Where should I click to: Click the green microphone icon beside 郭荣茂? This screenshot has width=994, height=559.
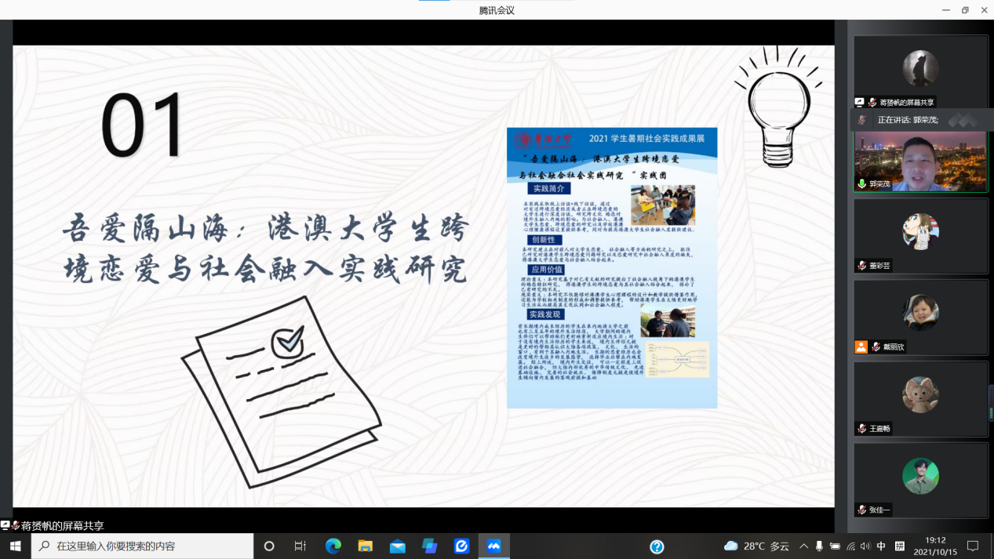861,184
